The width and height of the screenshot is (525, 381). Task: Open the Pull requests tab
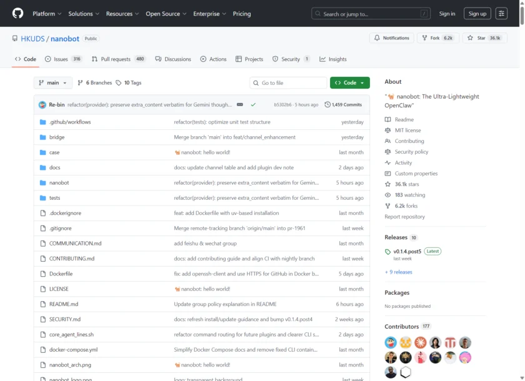click(x=116, y=59)
